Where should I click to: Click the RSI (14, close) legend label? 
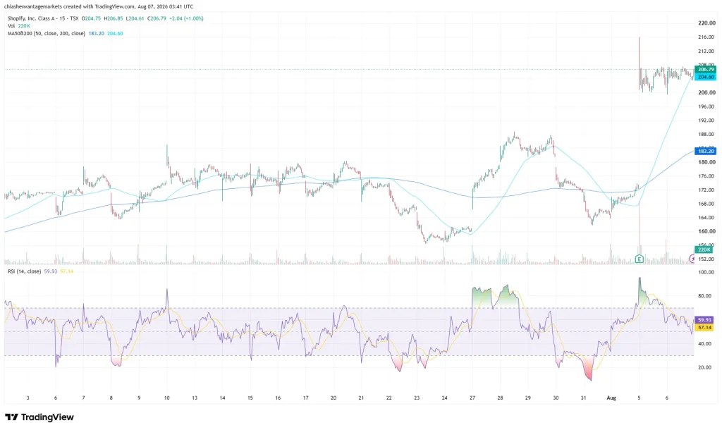(24, 271)
